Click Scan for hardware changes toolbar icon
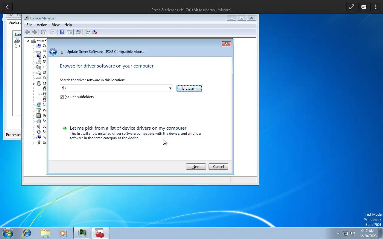Screen dimensions: 383x239 tap(78, 32)
